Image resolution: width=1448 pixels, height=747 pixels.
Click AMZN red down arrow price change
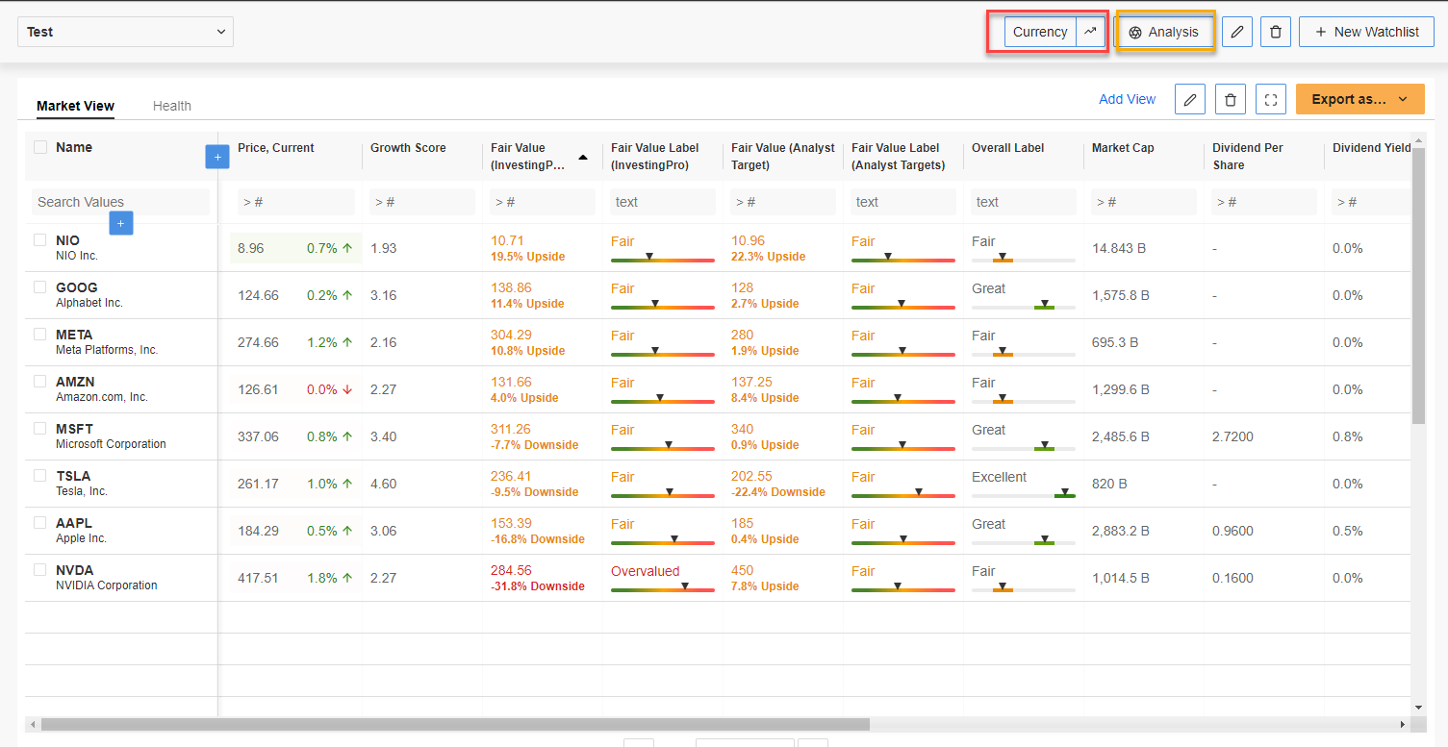[347, 389]
